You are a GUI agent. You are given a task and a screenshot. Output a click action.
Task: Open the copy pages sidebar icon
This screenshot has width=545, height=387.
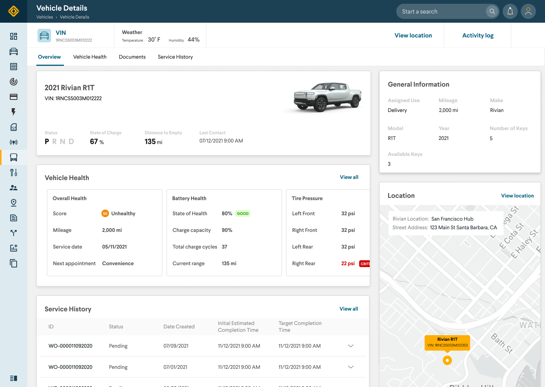[14, 263]
